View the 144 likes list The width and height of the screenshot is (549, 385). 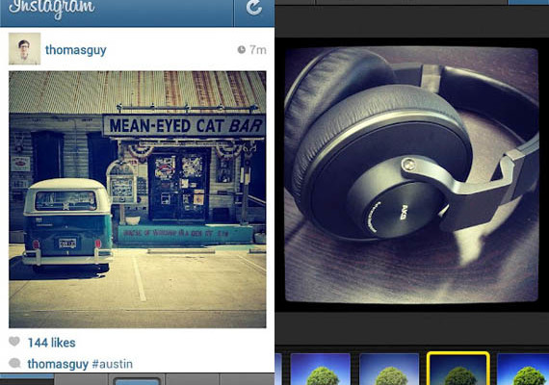tap(51, 343)
